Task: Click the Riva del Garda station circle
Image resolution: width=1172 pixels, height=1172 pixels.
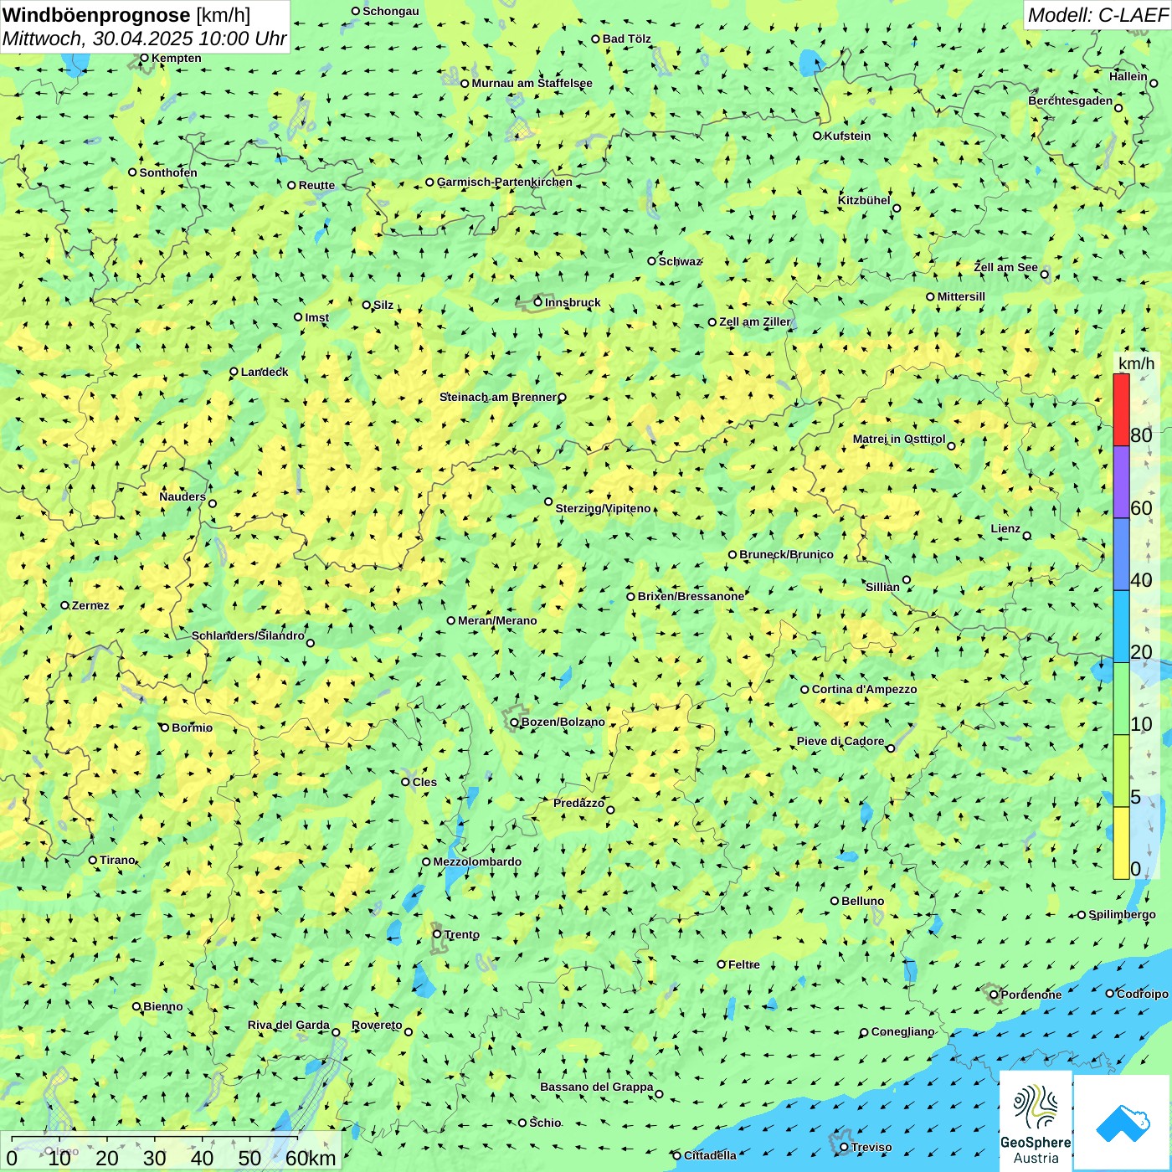Action: click(336, 1032)
